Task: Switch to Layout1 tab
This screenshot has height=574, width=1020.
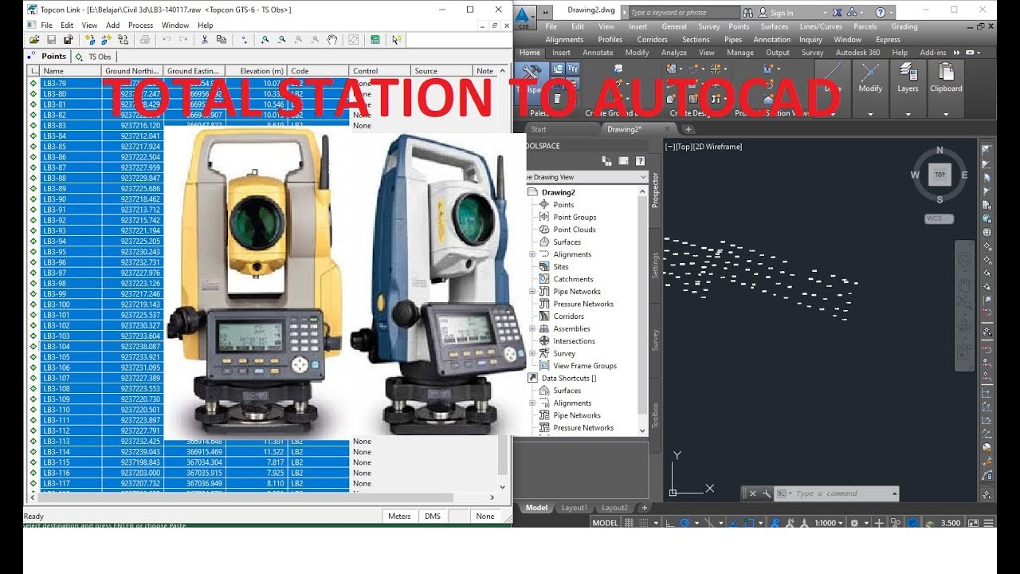Action: [574, 508]
